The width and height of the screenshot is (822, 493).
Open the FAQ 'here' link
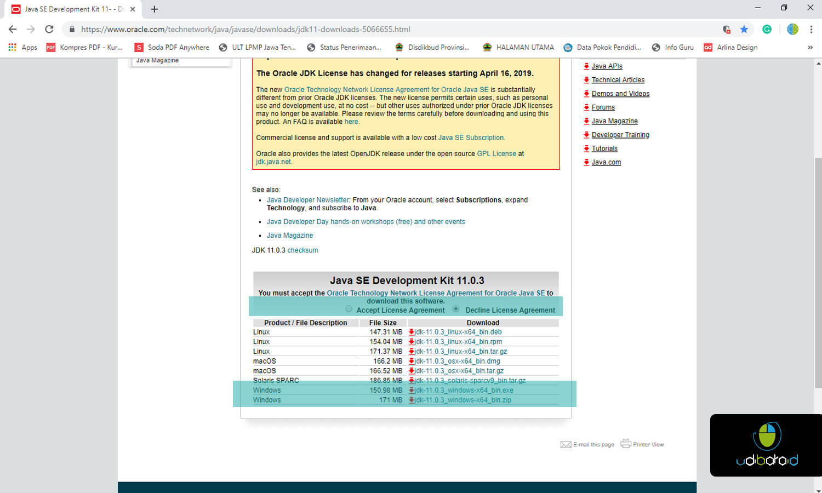[351, 122]
